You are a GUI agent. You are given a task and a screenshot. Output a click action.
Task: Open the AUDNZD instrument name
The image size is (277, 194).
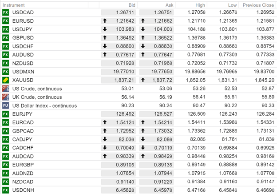pyautogui.click(x=22, y=173)
